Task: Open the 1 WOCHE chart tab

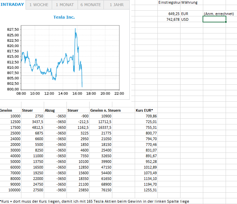Action: [x=39, y=5]
